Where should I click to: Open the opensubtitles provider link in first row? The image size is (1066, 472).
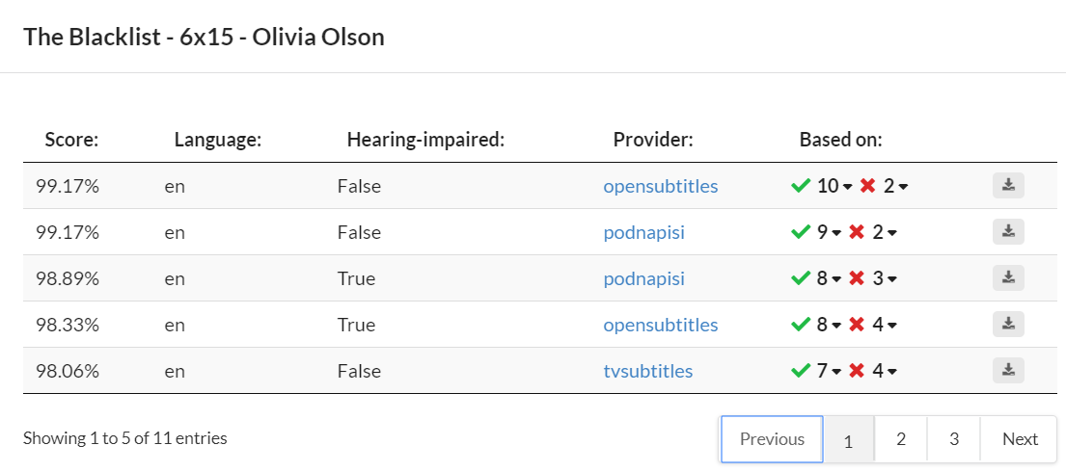[661, 186]
